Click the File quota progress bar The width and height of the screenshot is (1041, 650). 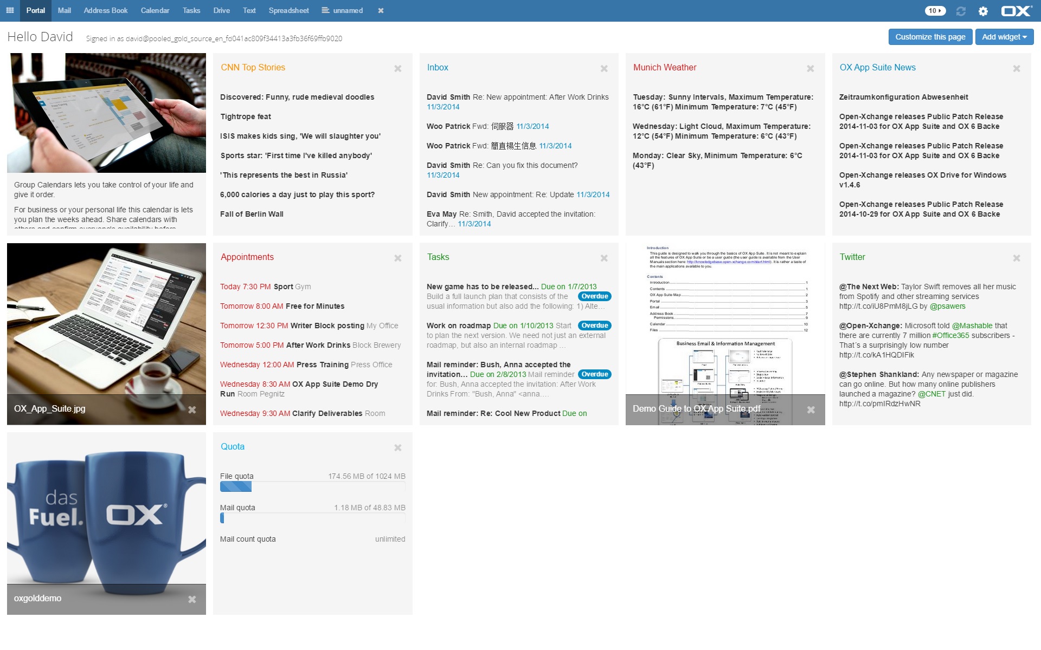312,486
